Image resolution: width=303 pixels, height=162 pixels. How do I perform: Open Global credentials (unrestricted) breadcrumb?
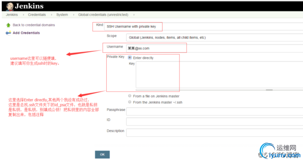point(103,15)
